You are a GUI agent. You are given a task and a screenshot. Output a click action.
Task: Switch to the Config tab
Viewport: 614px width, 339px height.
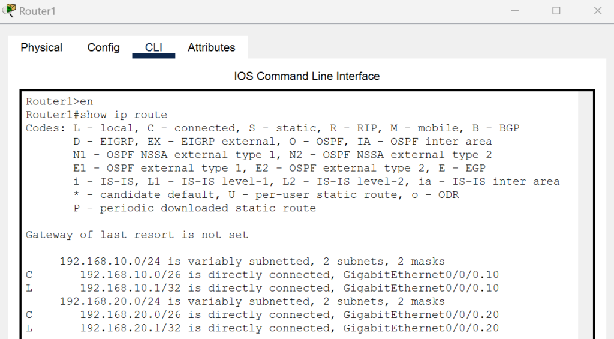tap(103, 47)
